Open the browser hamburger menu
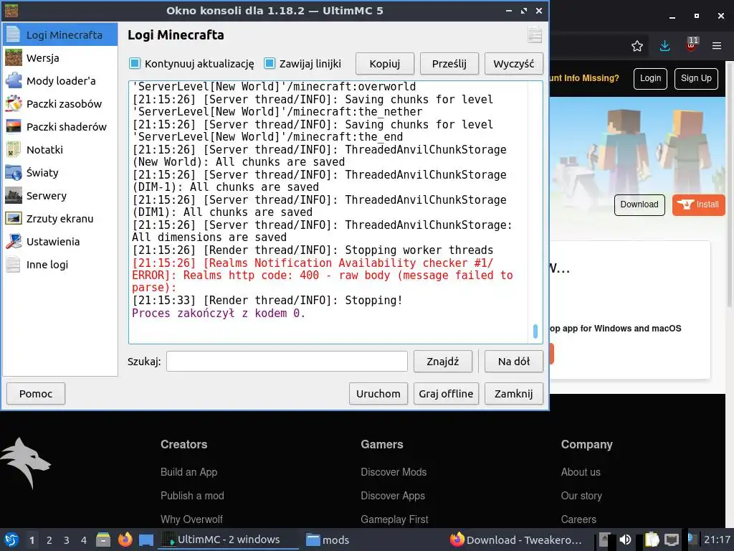 click(717, 46)
